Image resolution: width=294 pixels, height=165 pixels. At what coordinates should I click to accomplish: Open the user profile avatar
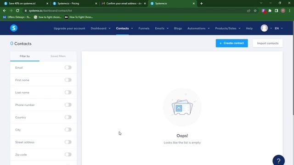pyautogui.click(x=264, y=28)
